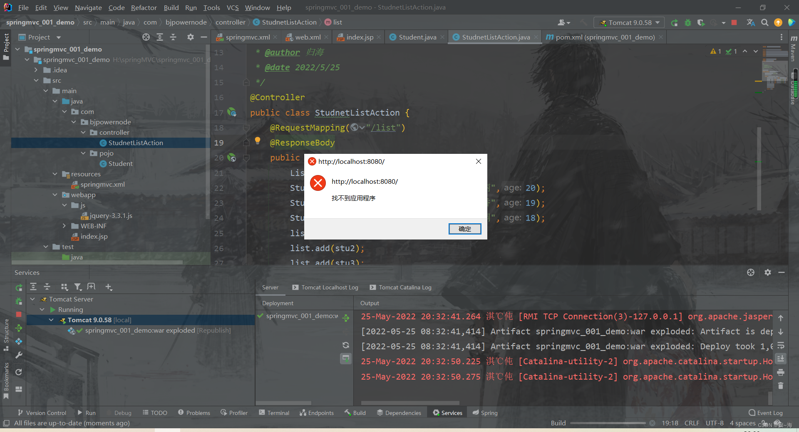Click the Debug bug icon in toolbar
Screen dimensions: 799x432
pos(688,22)
